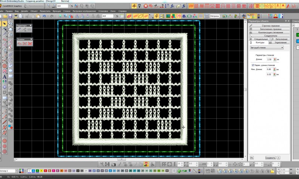Screen dimensions: 299x179
Task: Click the Undo arrow icon
Action: click(44, 16)
